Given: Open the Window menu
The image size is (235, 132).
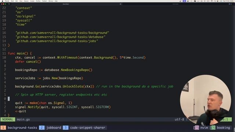Looking at the screenshot, I should tap(51, 1).
